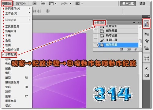
Task: Set history brush source for 刪除圖層 below 任意變形
Action: point(95,31)
